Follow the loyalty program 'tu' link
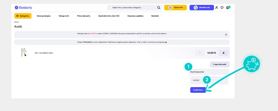278x111 pixels. tap(166, 42)
